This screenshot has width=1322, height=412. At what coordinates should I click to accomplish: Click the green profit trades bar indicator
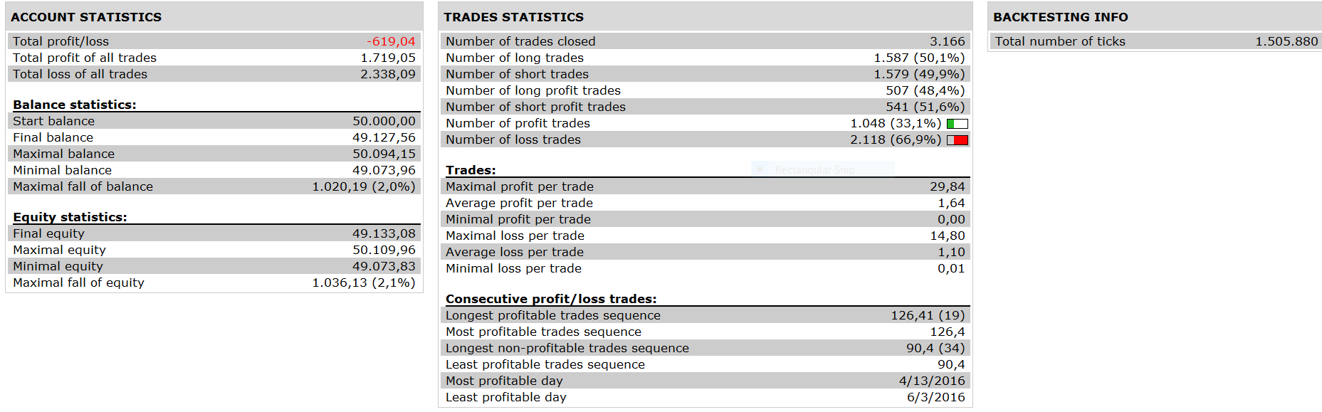coord(958,124)
